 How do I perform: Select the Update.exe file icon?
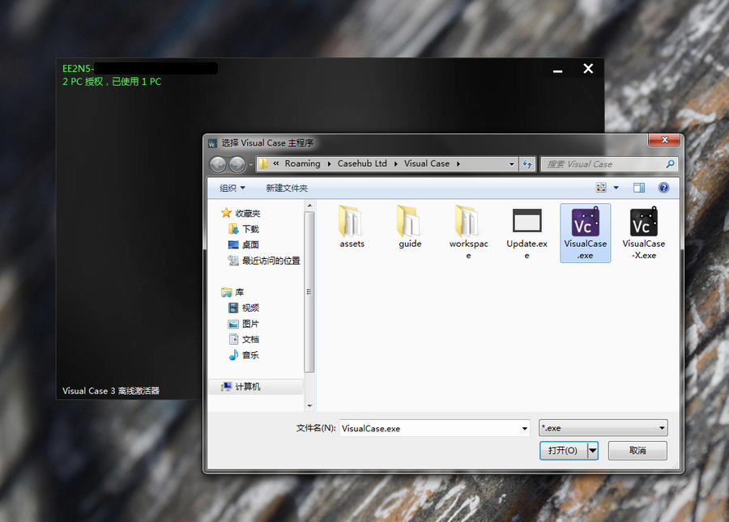click(526, 222)
